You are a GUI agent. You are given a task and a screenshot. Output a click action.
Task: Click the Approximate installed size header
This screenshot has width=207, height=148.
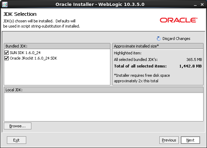[158, 46]
